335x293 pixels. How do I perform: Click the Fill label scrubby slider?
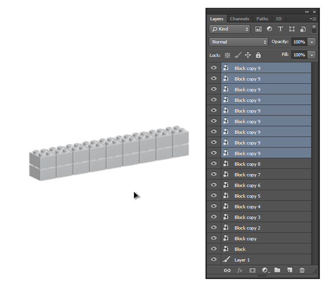point(285,55)
